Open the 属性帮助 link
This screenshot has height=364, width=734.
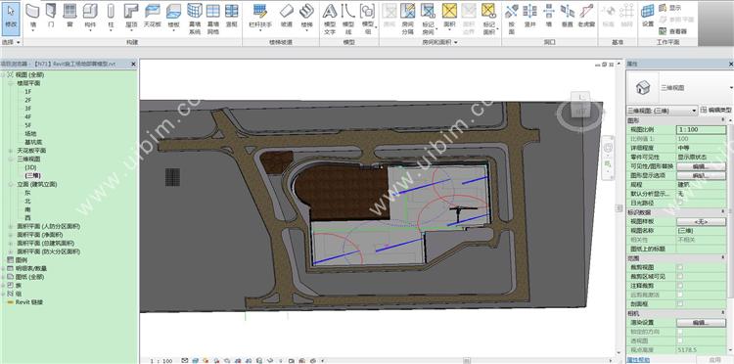pyautogui.click(x=638, y=360)
